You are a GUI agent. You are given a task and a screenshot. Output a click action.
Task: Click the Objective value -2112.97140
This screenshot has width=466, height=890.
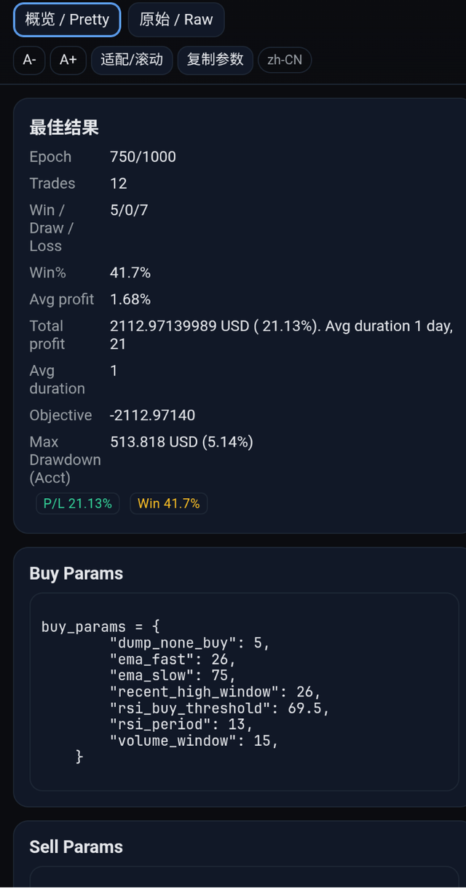coord(153,414)
